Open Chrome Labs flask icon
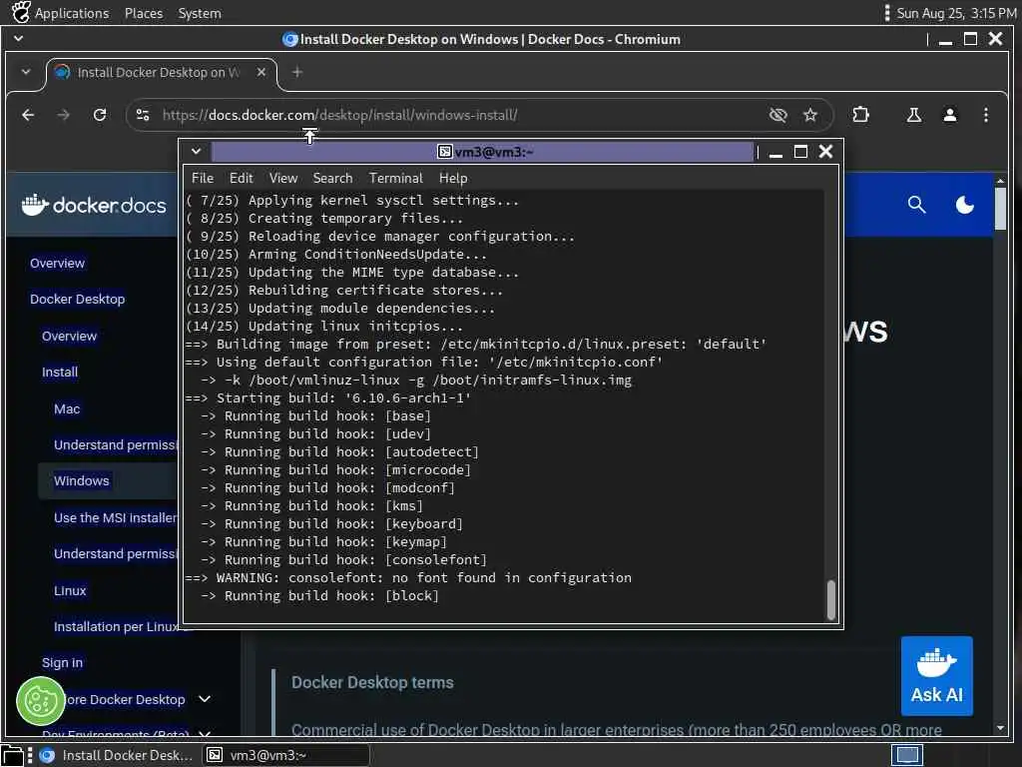Screen dimensions: 1022x767 pos(914,115)
